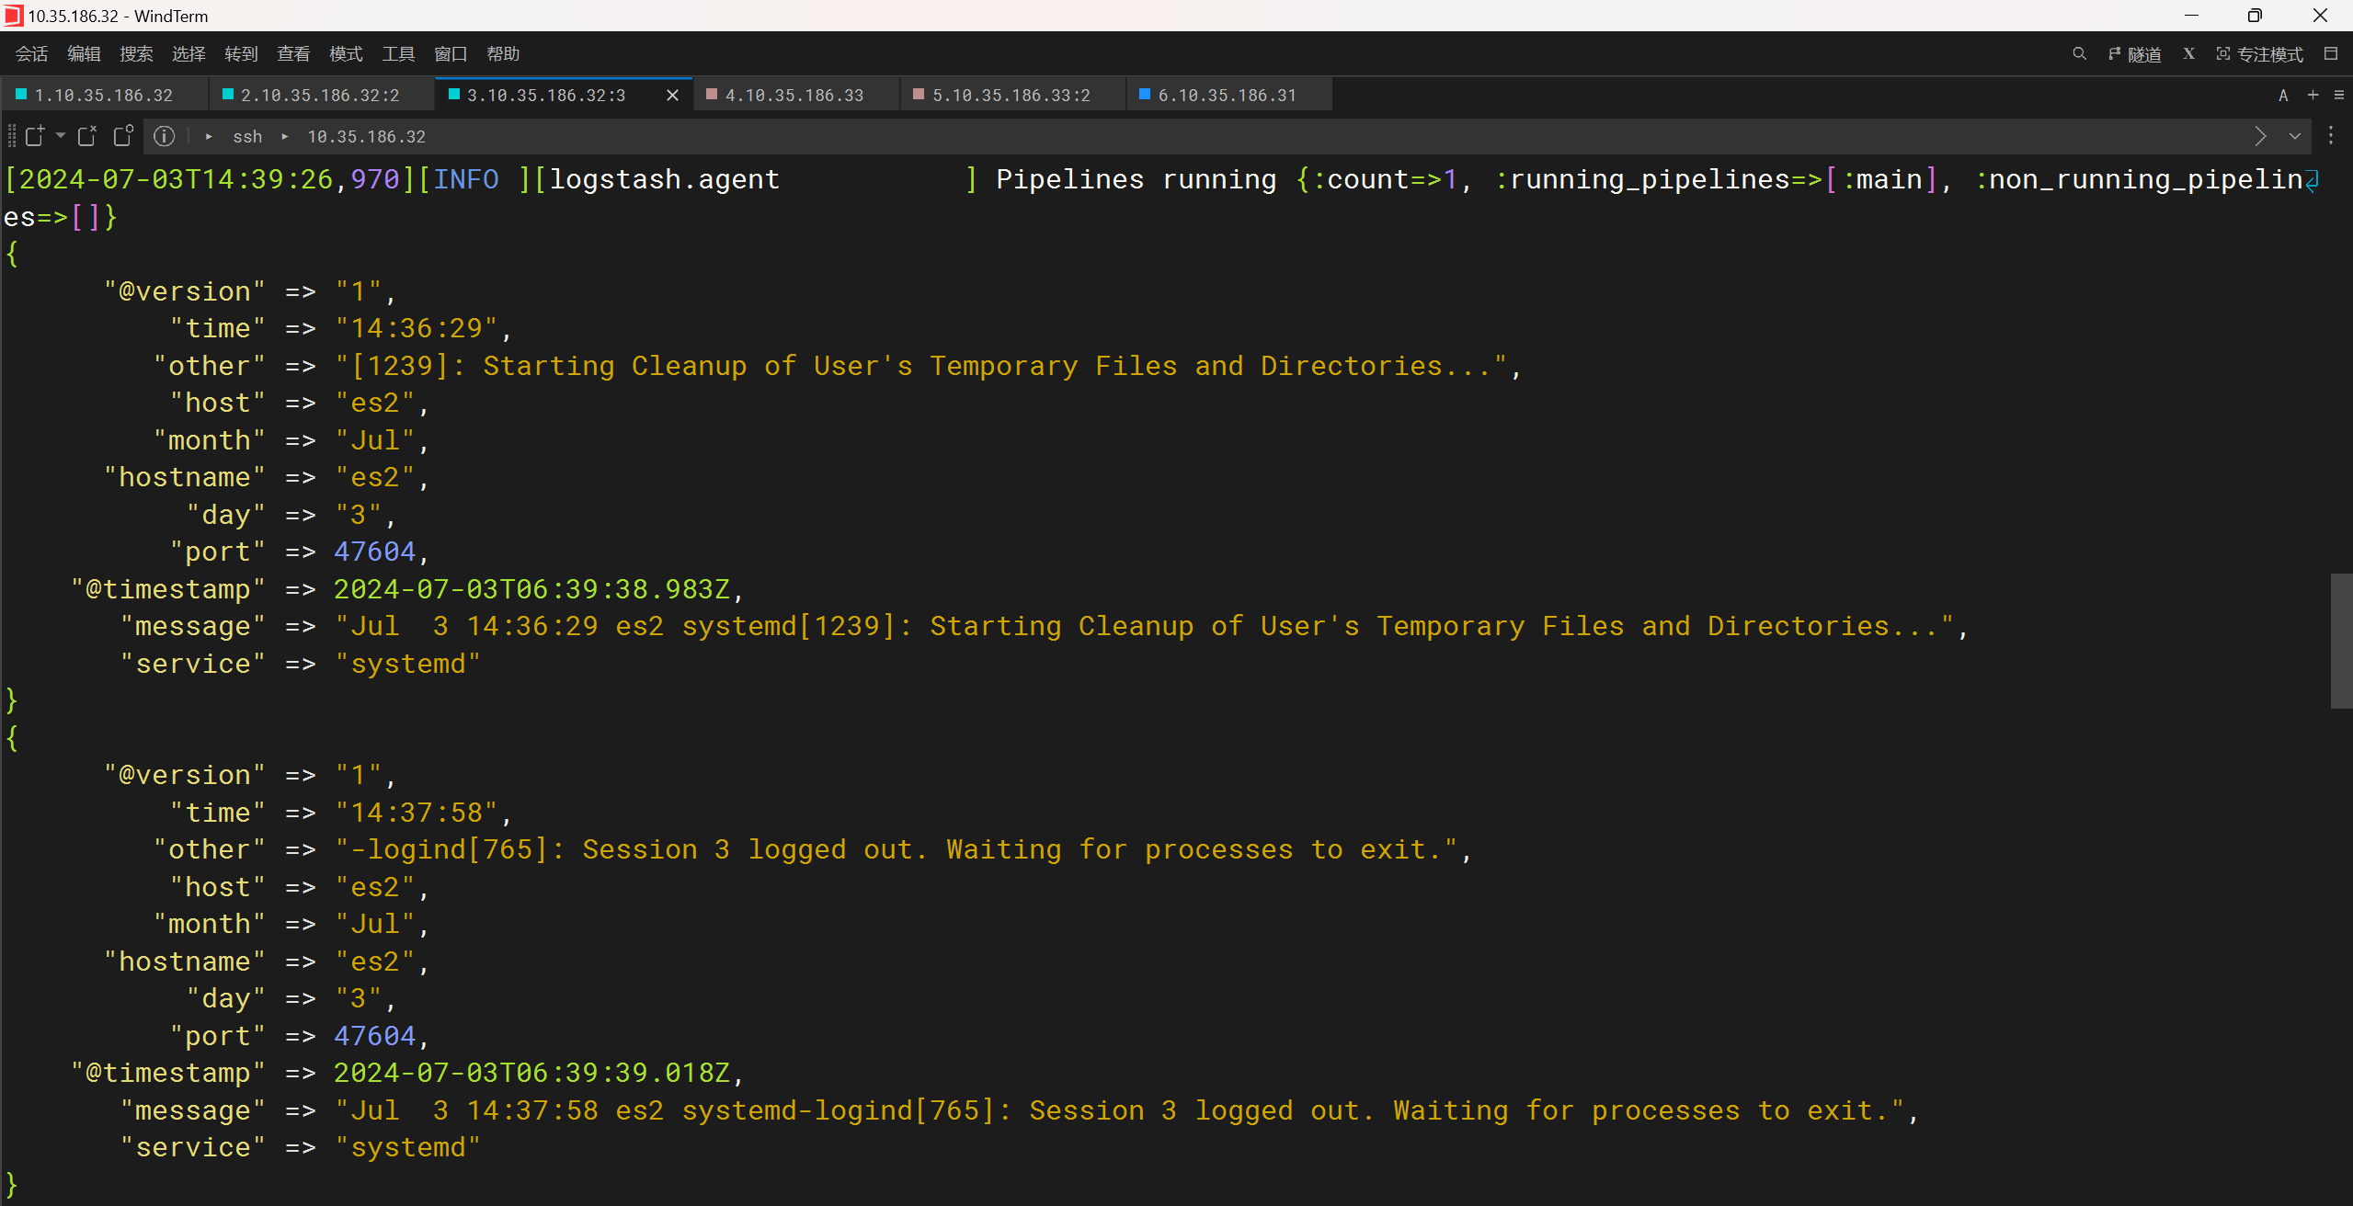The width and height of the screenshot is (2353, 1206).
Task: Open the 查看 (View) menu
Action: 293,54
